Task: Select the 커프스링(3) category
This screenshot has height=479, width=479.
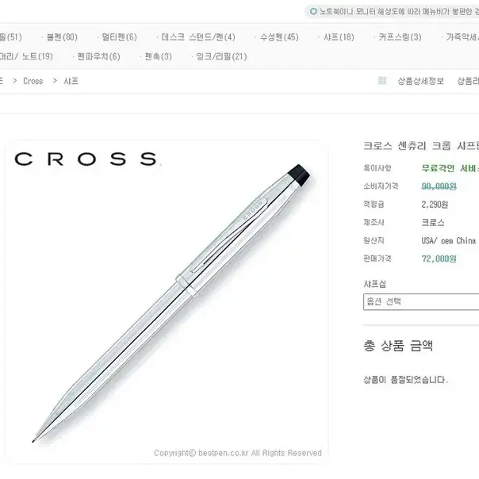Action: click(x=400, y=37)
